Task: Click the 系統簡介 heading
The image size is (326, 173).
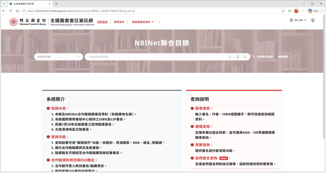Action: click(x=56, y=99)
